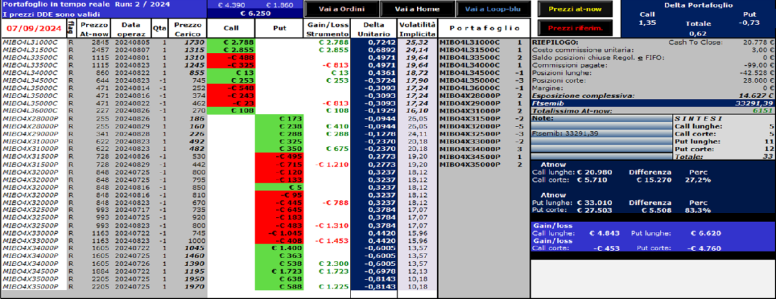
Task: Click the SINTESI Totale value 33
Action: click(x=770, y=156)
